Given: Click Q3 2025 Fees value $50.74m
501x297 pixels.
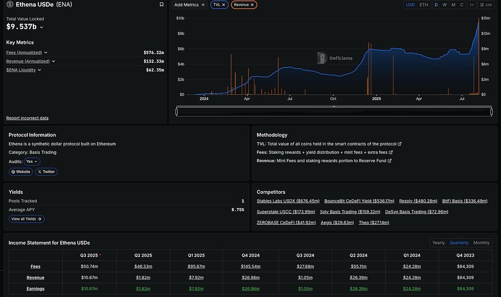Looking at the screenshot, I should (x=90, y=266).
